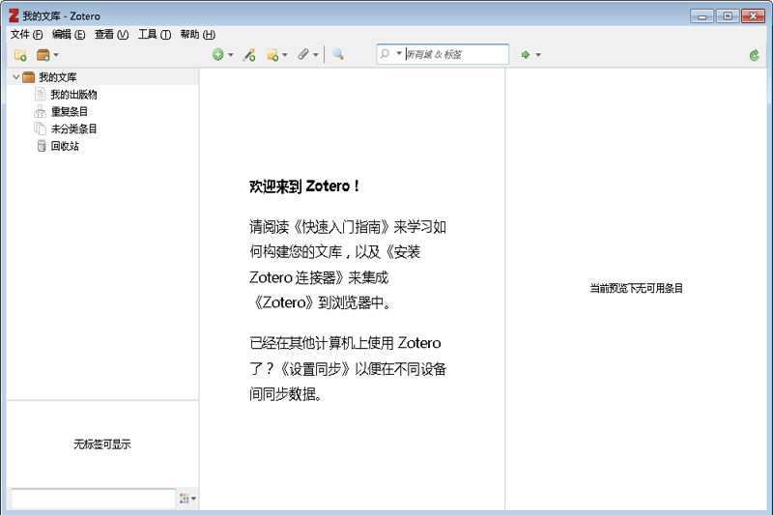Click the New Collection folder icon
The width and height of the screenshot is (773, 515).
[x=20, y=55]
